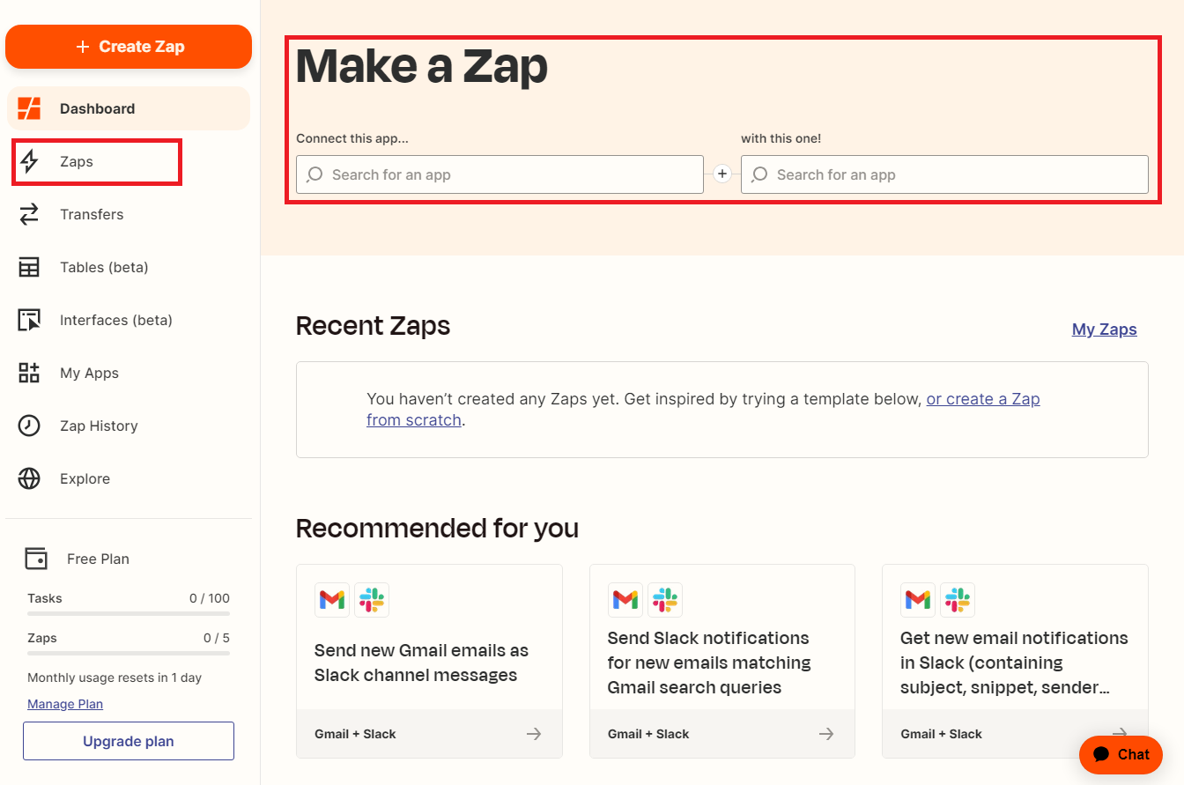Image resolution: width=1184 pixels, height=785 pixels.
Task: Click the Dashboard Zapier logo icon
Action: pyautogui.click(x=30, y=109)
